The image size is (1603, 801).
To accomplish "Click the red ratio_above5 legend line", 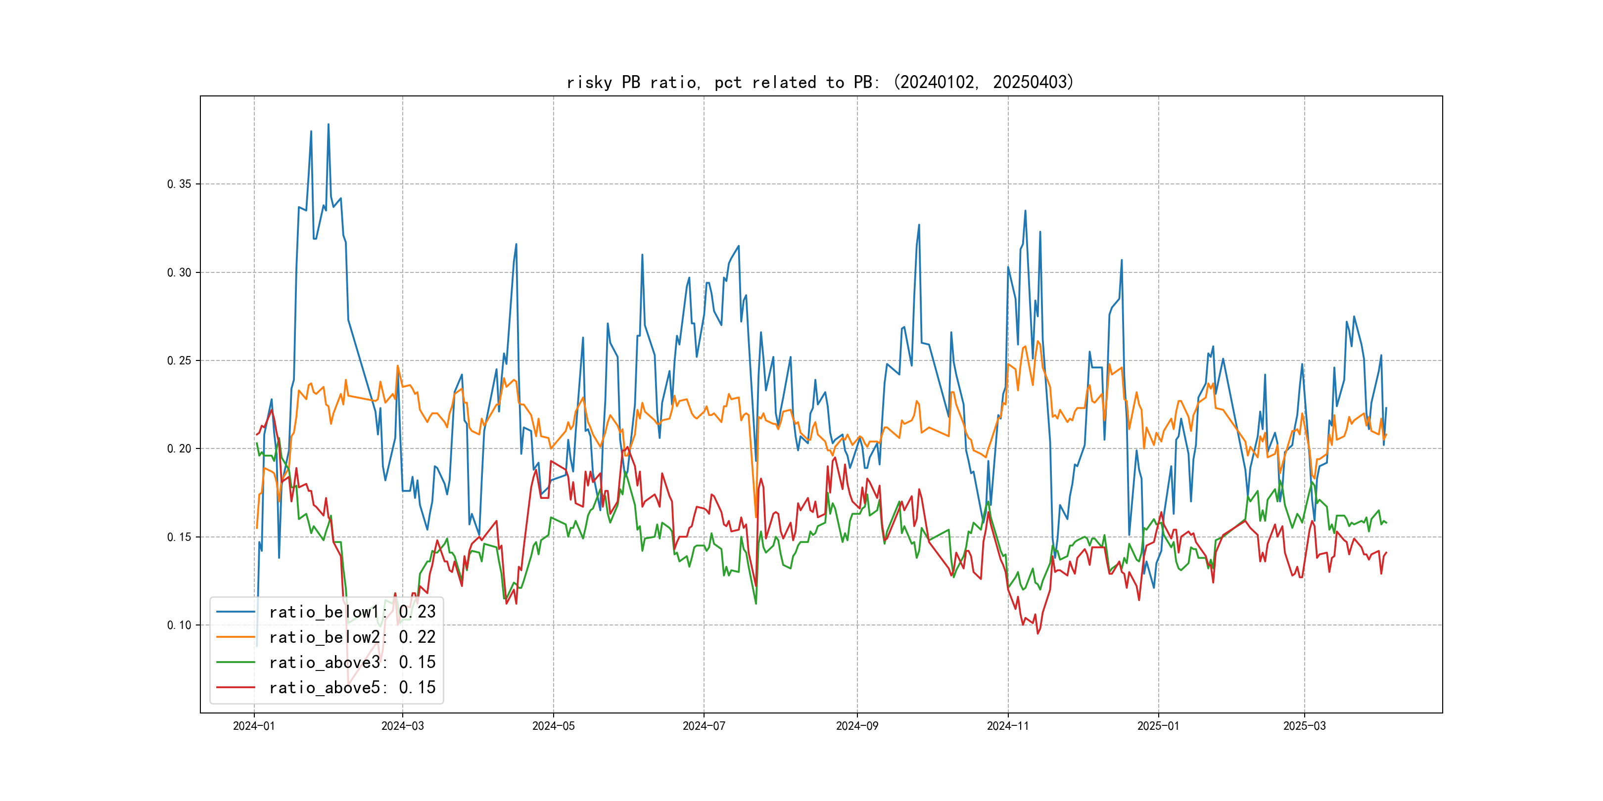I will click(235, 687).
